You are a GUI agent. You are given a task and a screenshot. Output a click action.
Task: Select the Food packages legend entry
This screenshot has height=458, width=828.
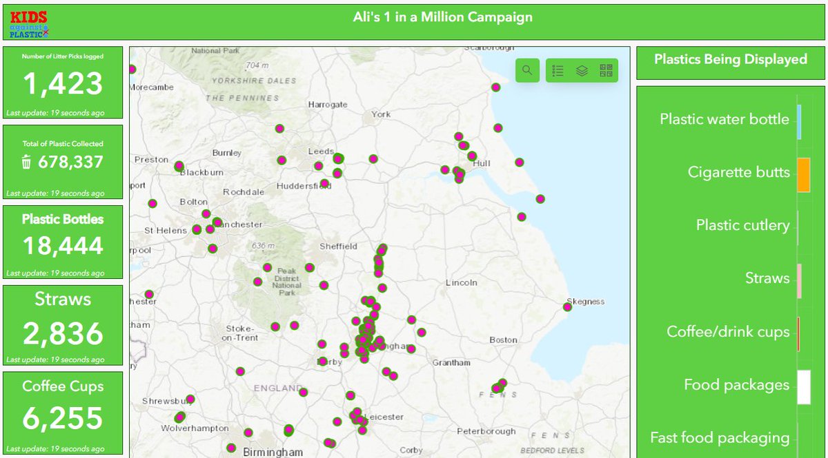click(x=736, y=384)
